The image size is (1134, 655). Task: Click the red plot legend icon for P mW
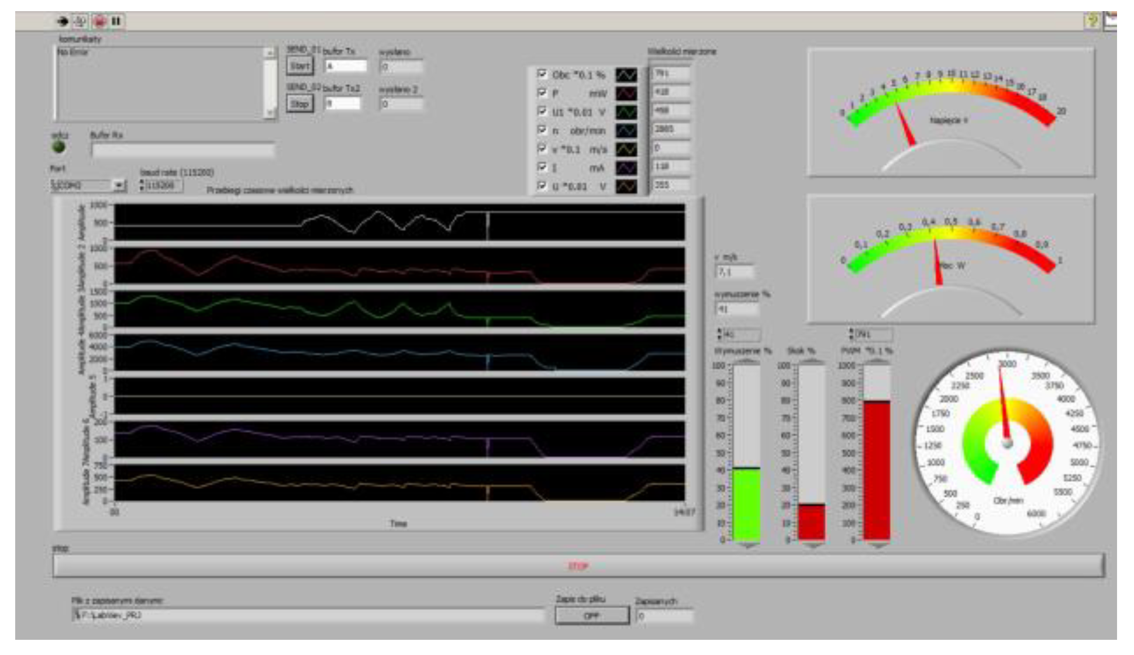(x=626, y=93)
